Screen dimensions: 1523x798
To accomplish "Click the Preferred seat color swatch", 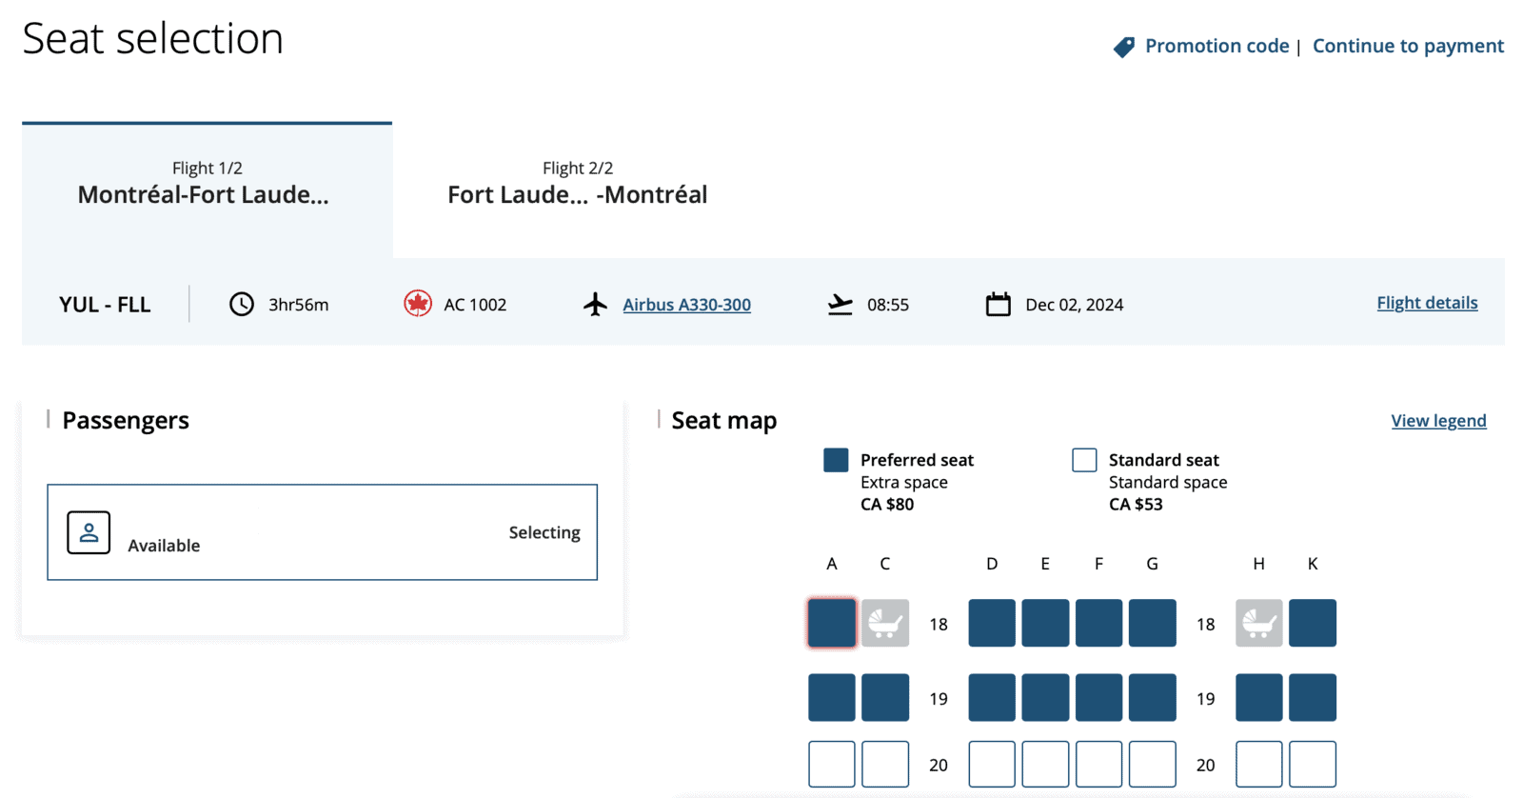I will [835, 459].
